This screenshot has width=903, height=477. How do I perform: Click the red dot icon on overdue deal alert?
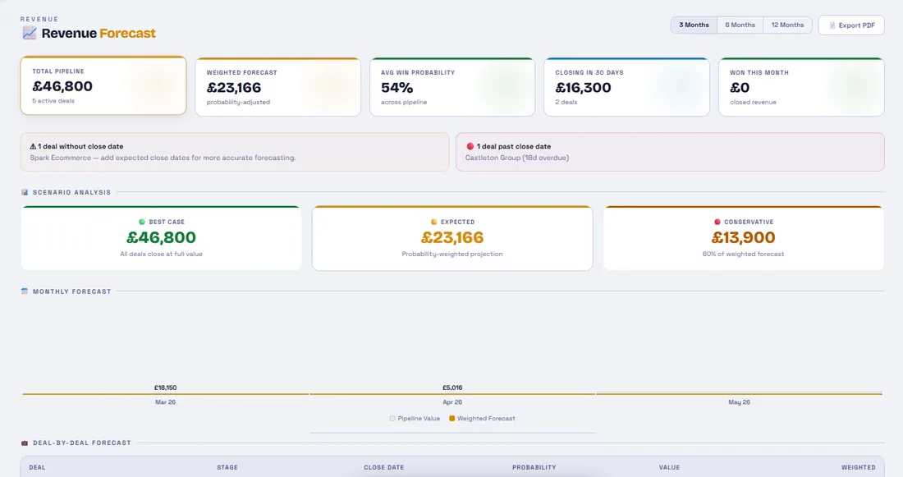click(470, 146)
